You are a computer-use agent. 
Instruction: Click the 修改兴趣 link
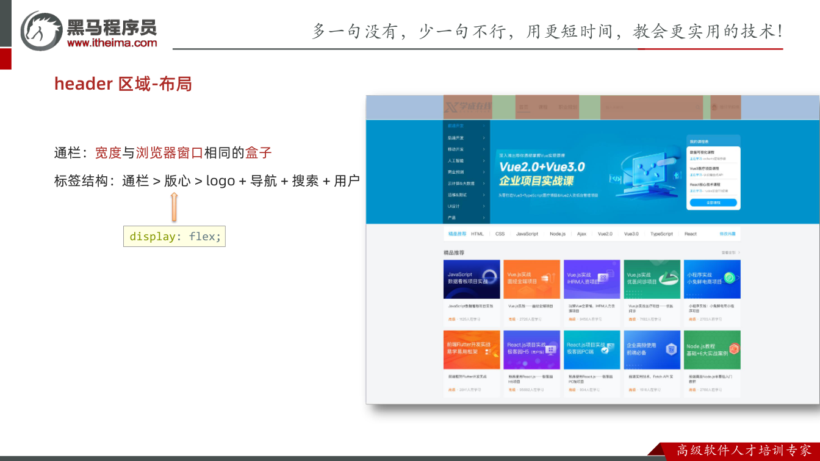[x=727, y=234]
